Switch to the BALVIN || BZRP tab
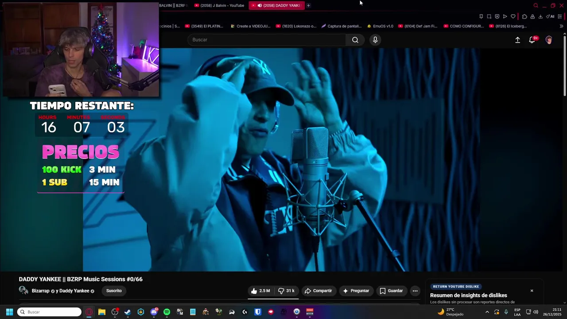 173,5
